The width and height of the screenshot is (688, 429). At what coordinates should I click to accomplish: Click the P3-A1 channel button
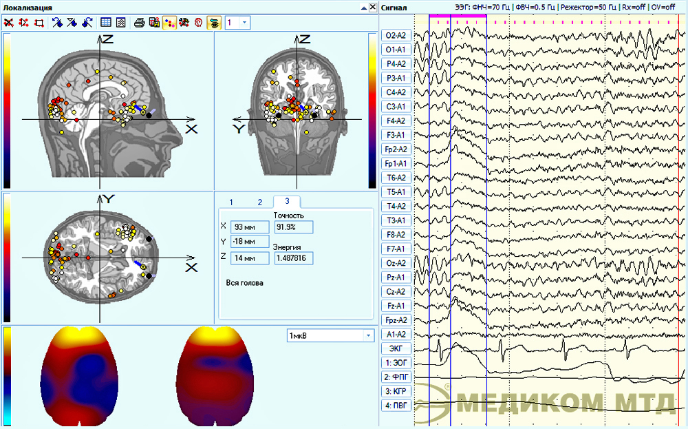click(396, 79)
